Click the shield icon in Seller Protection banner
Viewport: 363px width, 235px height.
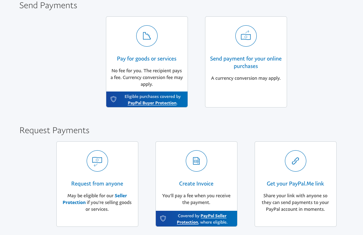[163, 219]
